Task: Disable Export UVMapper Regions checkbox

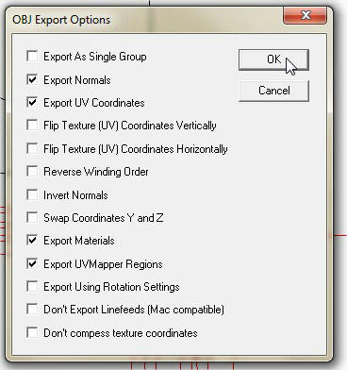Action: (33, 263)
